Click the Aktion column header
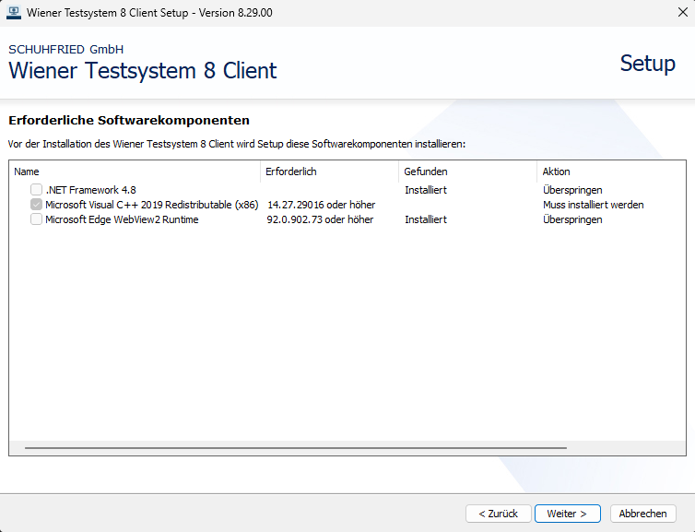This screenshot has height=532, width=695. coord(608,171)
